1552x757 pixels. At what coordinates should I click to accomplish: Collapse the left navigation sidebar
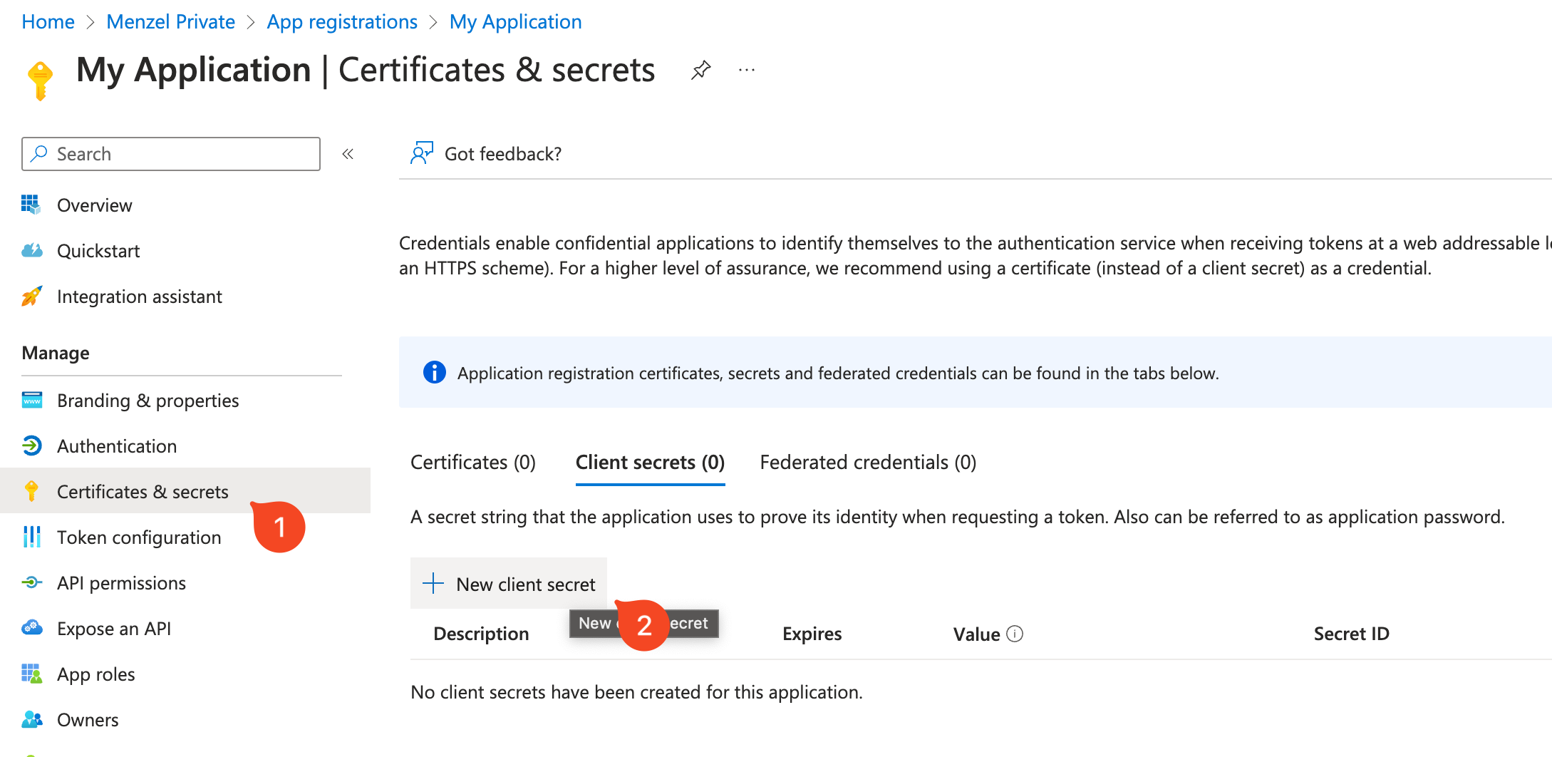pyautogui.click(x=348, y=154)
